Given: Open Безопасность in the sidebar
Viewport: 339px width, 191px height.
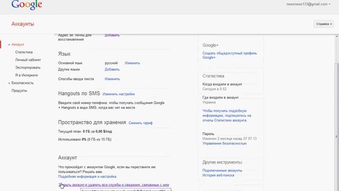Looking at the screenshot, I should click(x=22, y=83).
